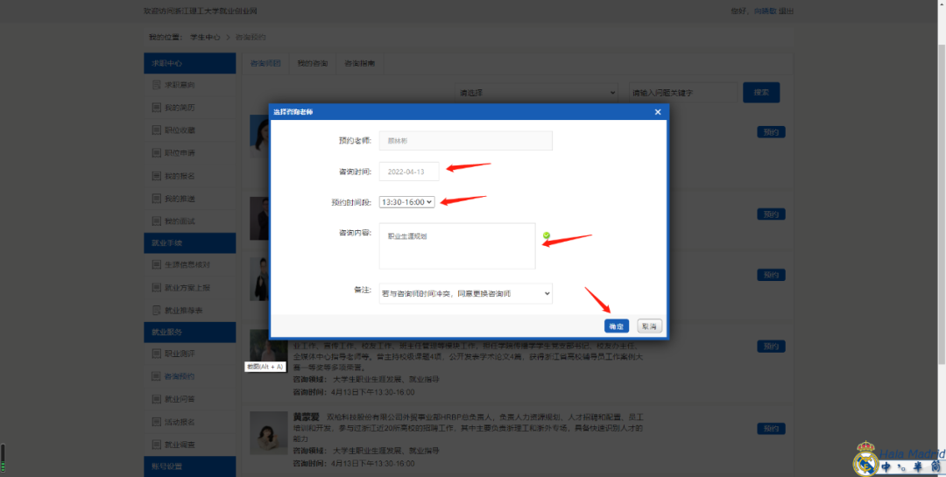Image resolution: width=946 pixels, height=477 pixels.
Task: Click the icon beside 我的简历 in sidebar
Action: (x=155, y=108)
